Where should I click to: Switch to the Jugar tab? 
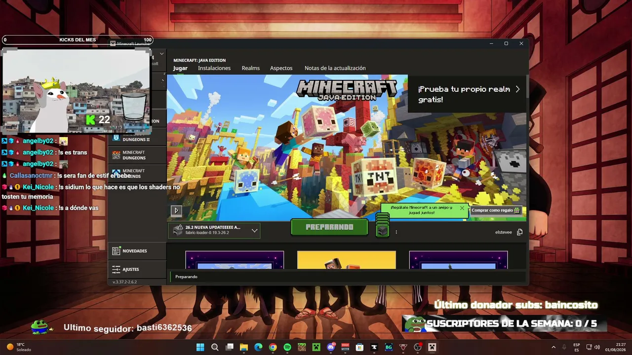pos(180,68)
